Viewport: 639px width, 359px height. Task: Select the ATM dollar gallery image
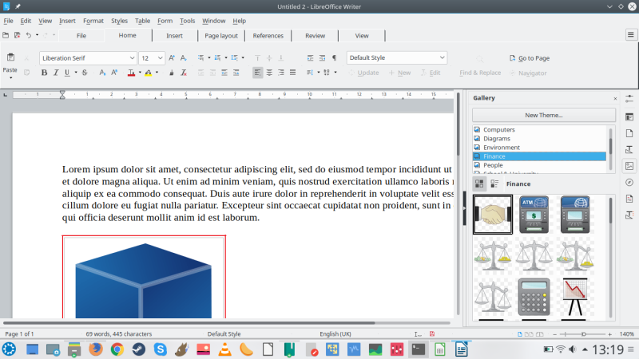pos(534,215)
